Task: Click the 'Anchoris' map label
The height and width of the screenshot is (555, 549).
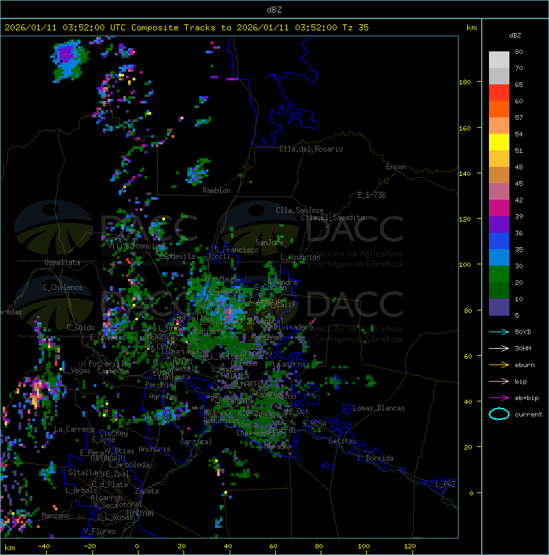Action: [154, 449]
